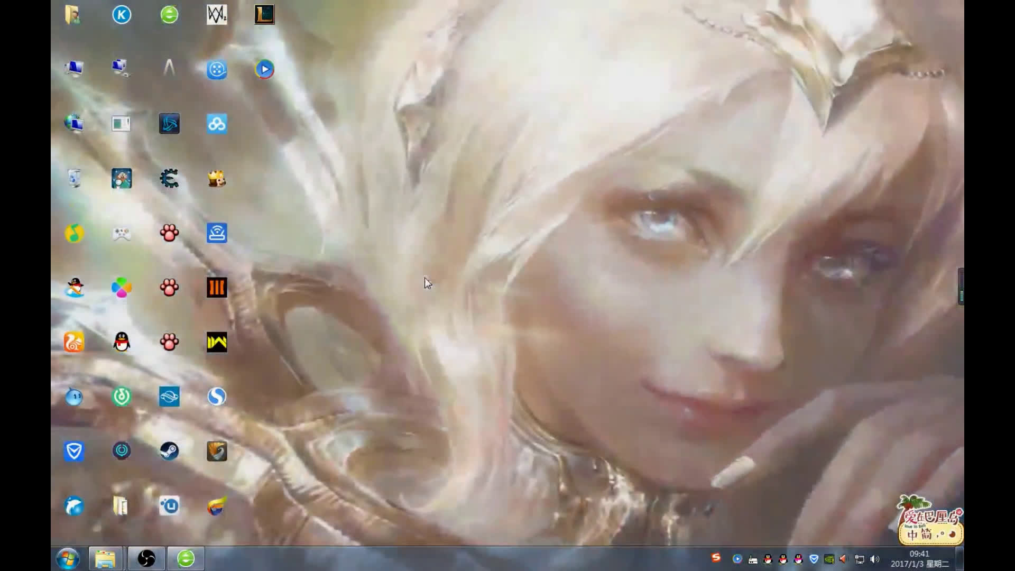Launch the white A-shaped logo shortcut
Image resolution: width=1015 pixels, height=571 pixels.
(x=169, y=68)
